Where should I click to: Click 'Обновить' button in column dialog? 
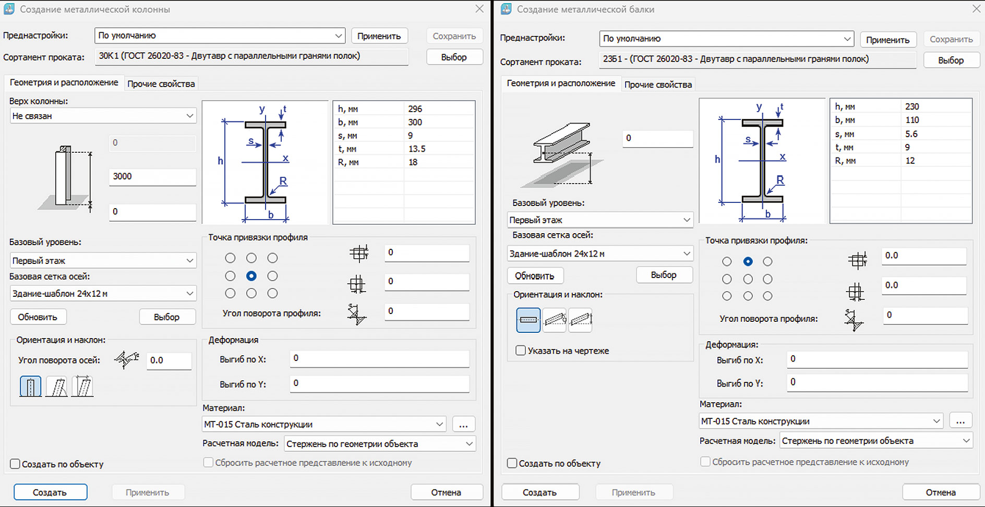click(38, 317)
